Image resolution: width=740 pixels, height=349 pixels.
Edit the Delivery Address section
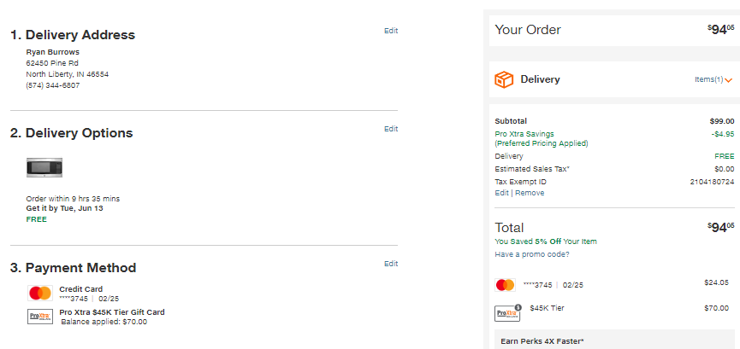391,31
